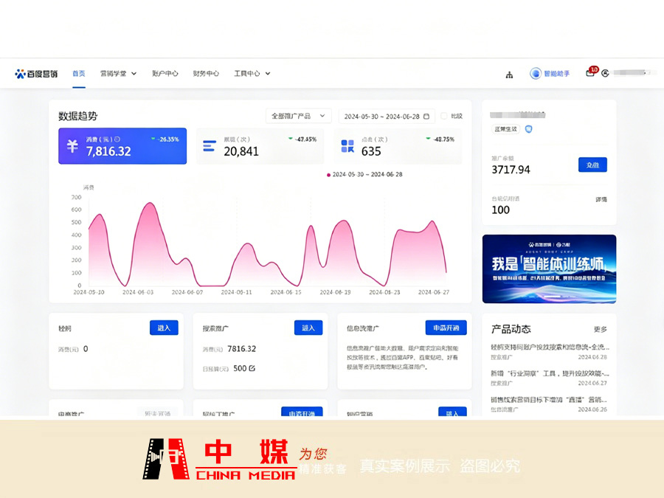Click the 7816.32 value in 搜索推广 card
The height and width of the screenshot is (498, 664).
coord(241,349)
